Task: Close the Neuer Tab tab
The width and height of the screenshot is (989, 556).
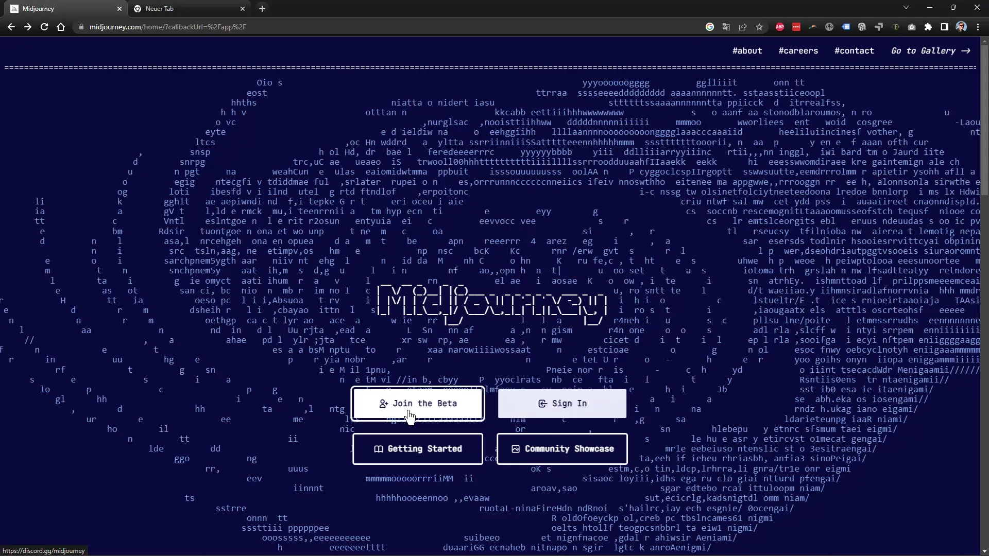Action: (x=243, y=9)
